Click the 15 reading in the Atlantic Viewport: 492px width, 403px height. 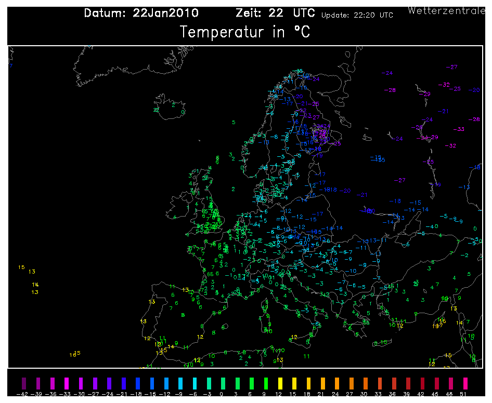[x=21, y=267]
